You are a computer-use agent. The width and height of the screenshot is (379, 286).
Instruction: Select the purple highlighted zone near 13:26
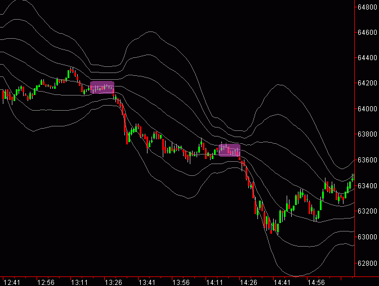coord(102,87)
